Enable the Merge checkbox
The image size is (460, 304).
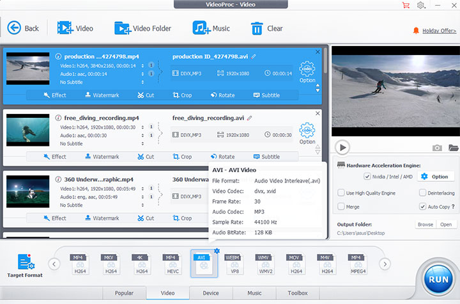click(x=341, y=207)
